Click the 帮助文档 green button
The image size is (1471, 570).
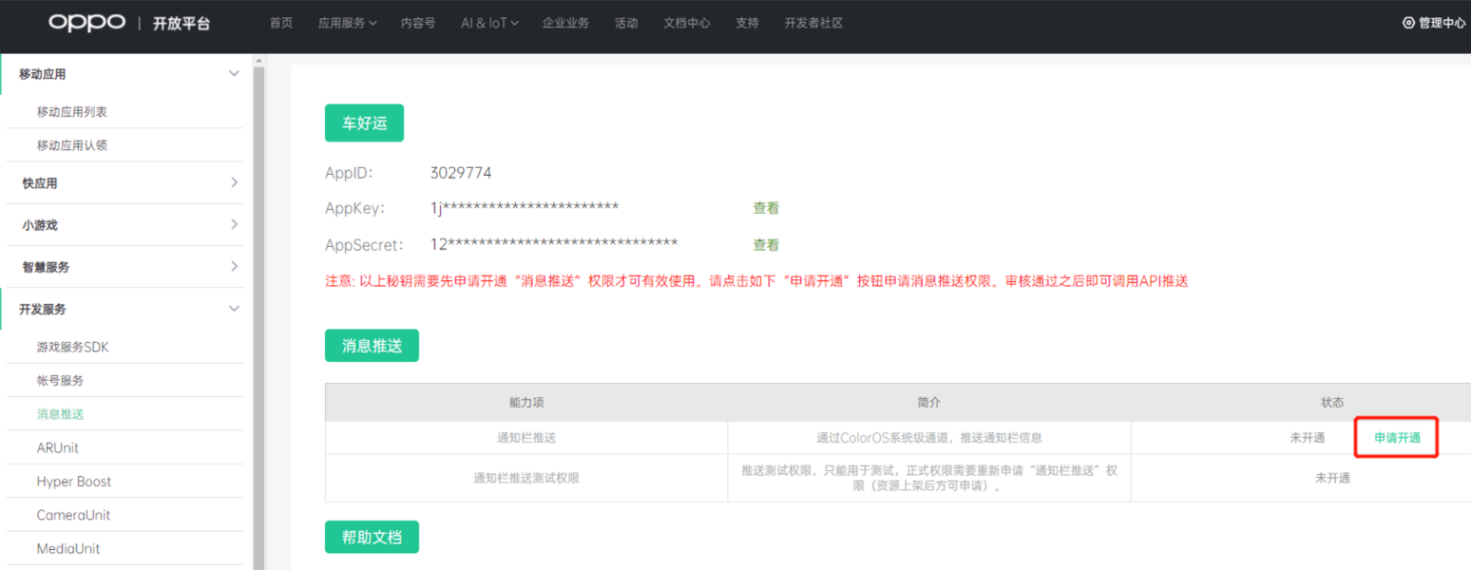coord(372,538)
